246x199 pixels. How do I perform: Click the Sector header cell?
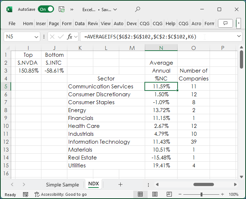click(x=106, y=79)
